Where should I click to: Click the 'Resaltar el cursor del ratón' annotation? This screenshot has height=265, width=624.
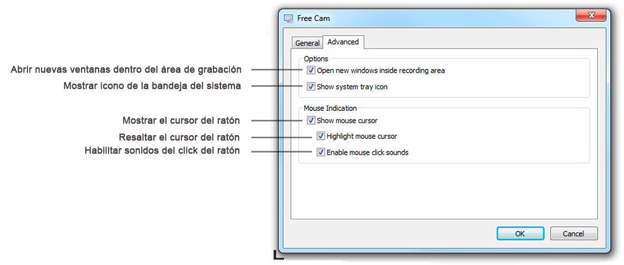coord(179,137)
